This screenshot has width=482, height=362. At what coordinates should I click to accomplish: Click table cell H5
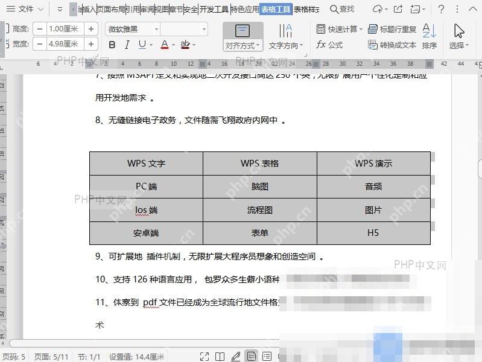pos(373,233)
